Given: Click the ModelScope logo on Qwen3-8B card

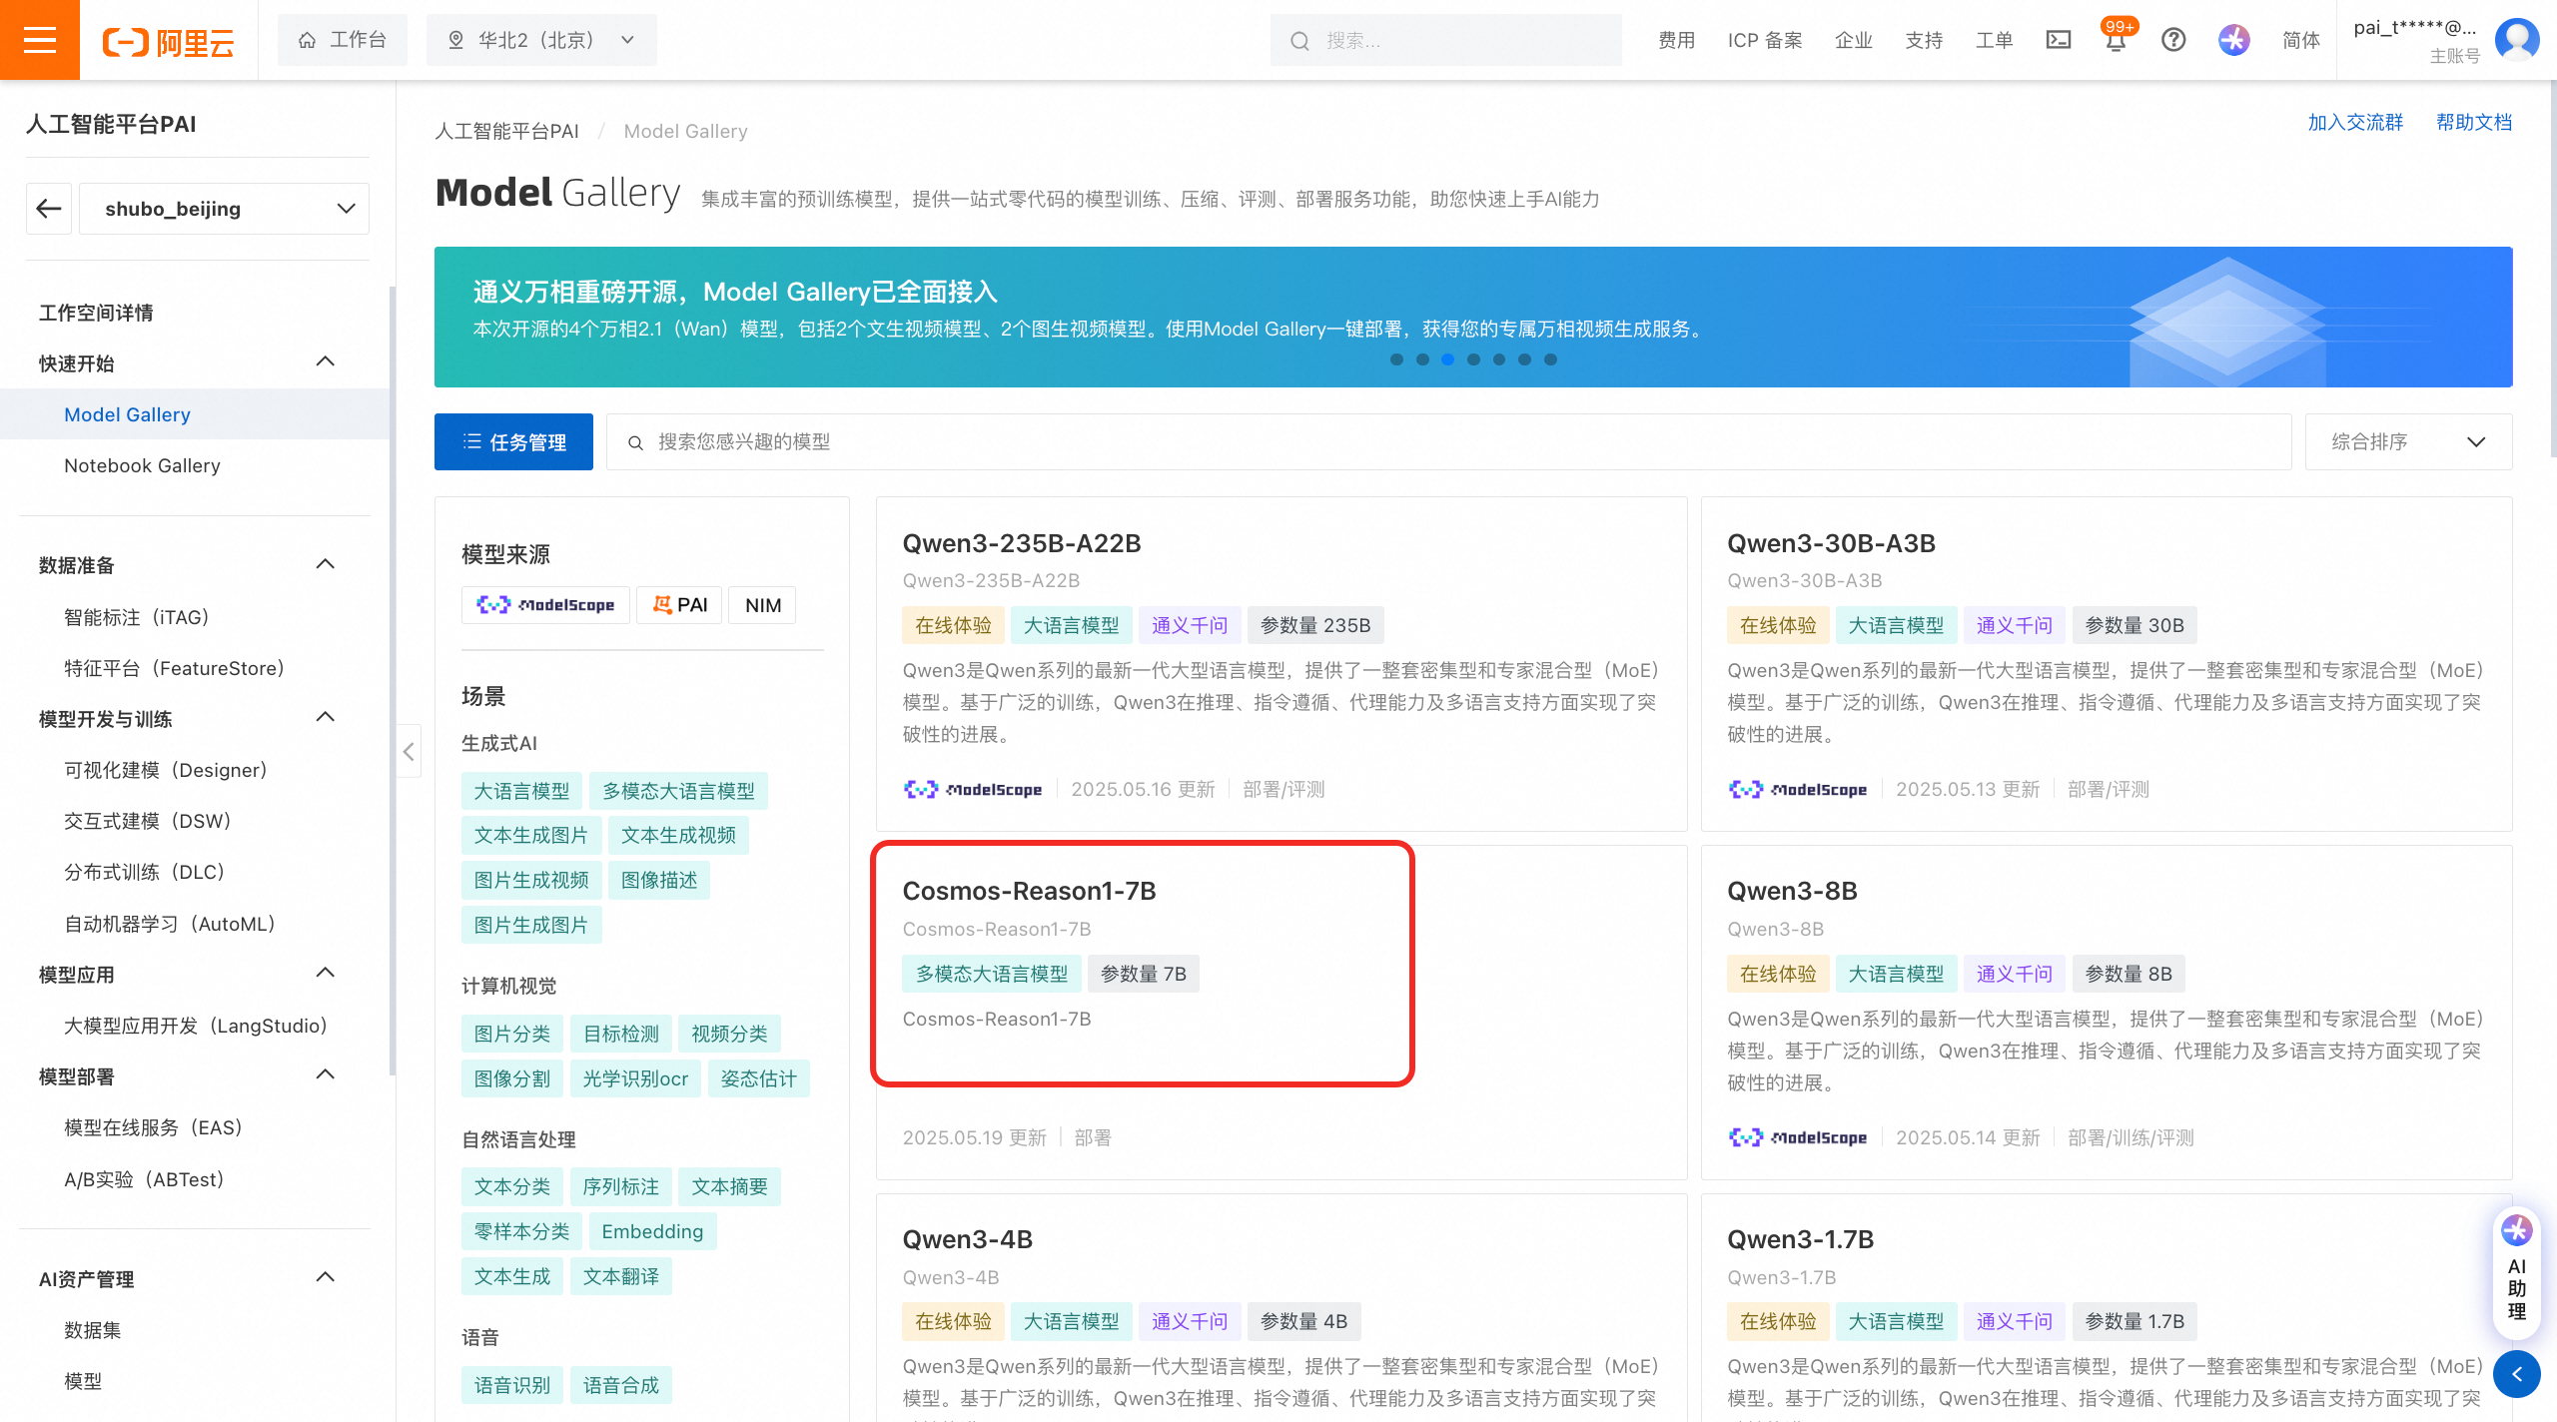Looking at the screenshot, I should [1798, 1137].
